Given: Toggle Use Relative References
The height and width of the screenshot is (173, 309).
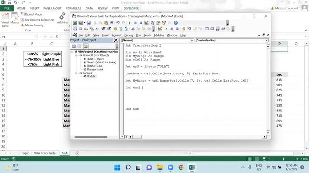Looking at the screenshot, I should [38, 20].
